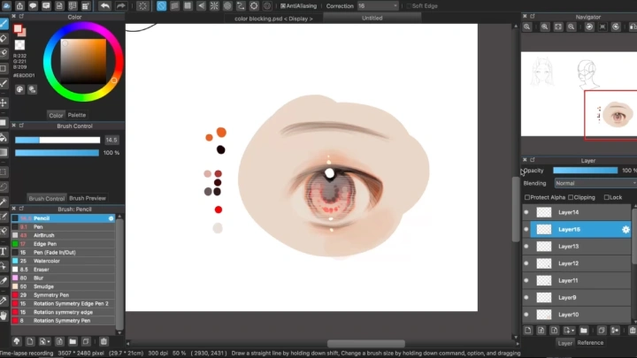Switch to the Reference tab
Image resolution: width=637 pixels, height=358 pixels.
pyautogui.click(x=590, y=343)
